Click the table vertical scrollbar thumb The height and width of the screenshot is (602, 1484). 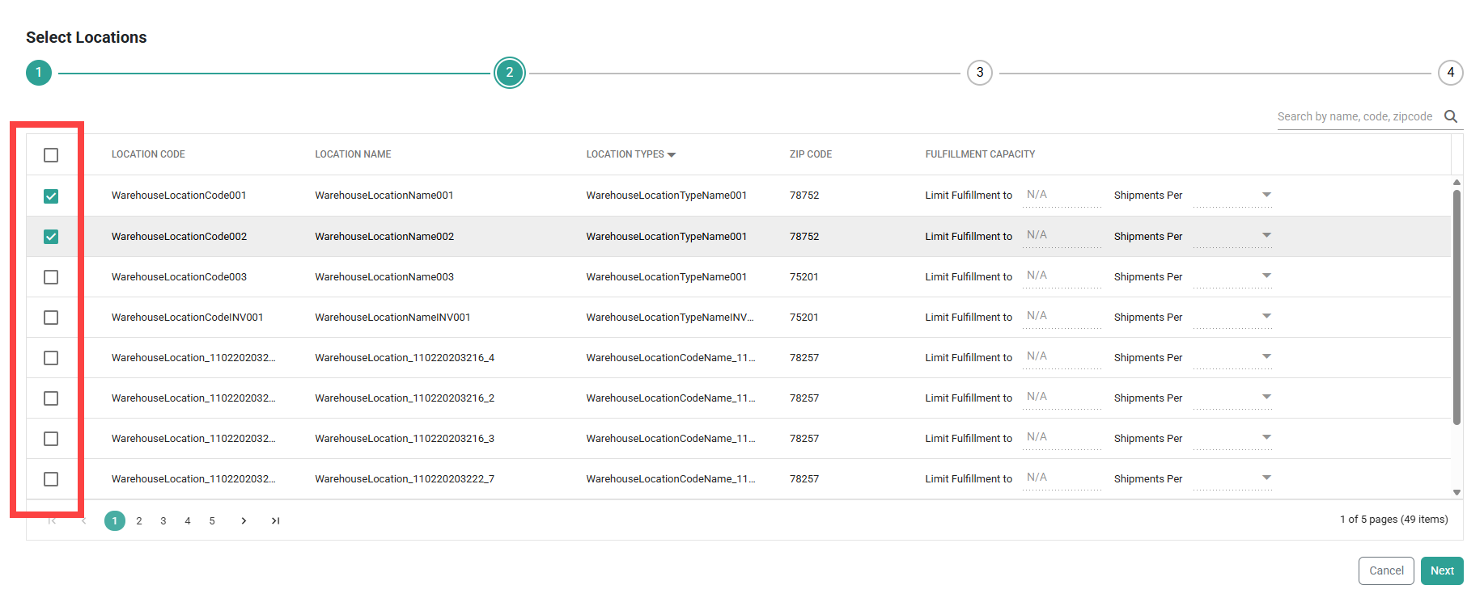click(1456, 307)
